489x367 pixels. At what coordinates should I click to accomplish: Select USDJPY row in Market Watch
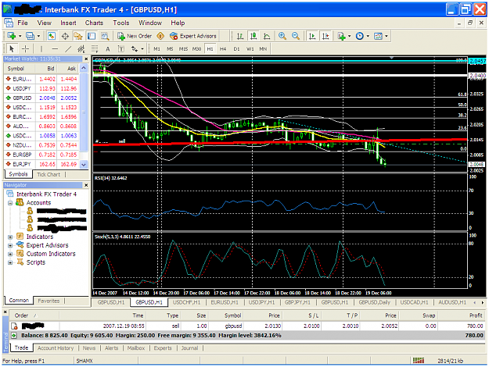coord(41,88)
